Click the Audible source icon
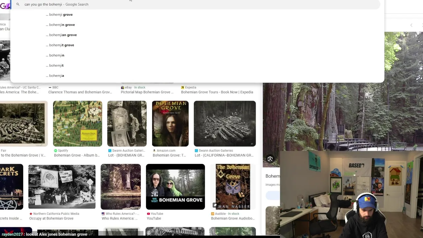Image resolution: width=423 pixels, height=238 pixels. click(212, 214)
